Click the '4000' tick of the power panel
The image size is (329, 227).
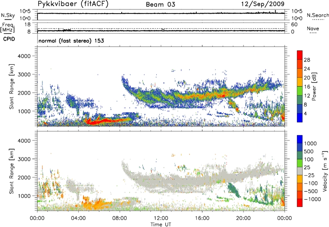point(24,56)
